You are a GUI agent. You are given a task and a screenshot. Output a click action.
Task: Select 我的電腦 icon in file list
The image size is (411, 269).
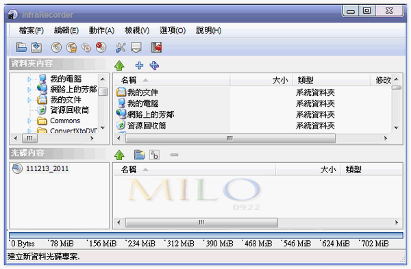(121, 103)
